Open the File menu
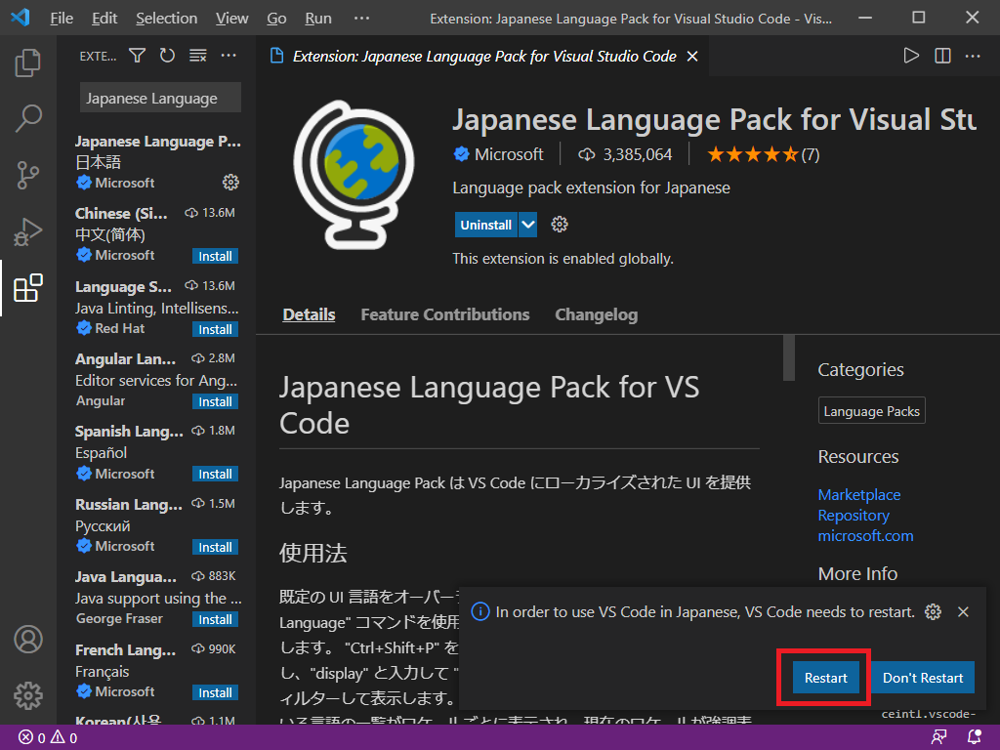 point(62,18)
